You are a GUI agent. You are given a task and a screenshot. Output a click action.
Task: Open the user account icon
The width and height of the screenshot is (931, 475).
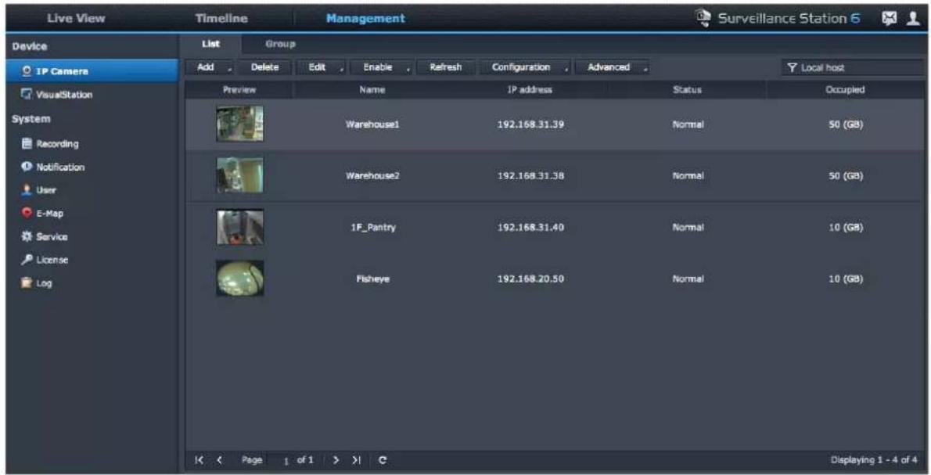pyautogui.click(x=912, y=19)
